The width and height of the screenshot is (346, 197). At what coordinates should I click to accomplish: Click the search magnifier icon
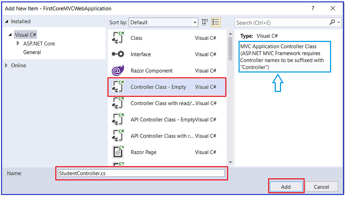[332, 22]
